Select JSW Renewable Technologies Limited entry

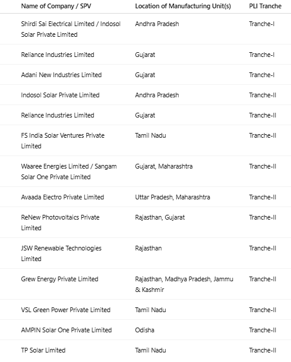[x=61, y=253]
